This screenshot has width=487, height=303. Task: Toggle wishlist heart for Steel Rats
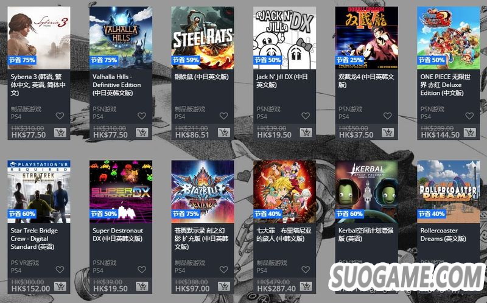(x=224, y=116)
